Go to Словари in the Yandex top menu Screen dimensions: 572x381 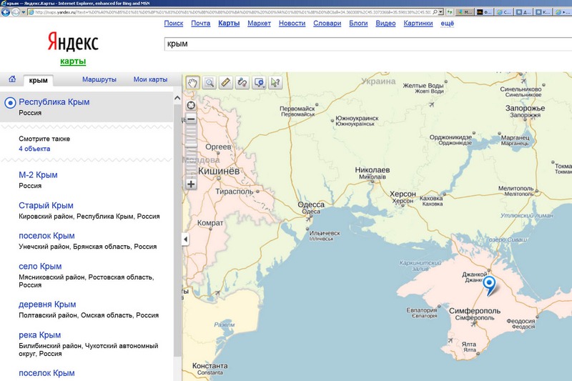(x=327, y=24)
